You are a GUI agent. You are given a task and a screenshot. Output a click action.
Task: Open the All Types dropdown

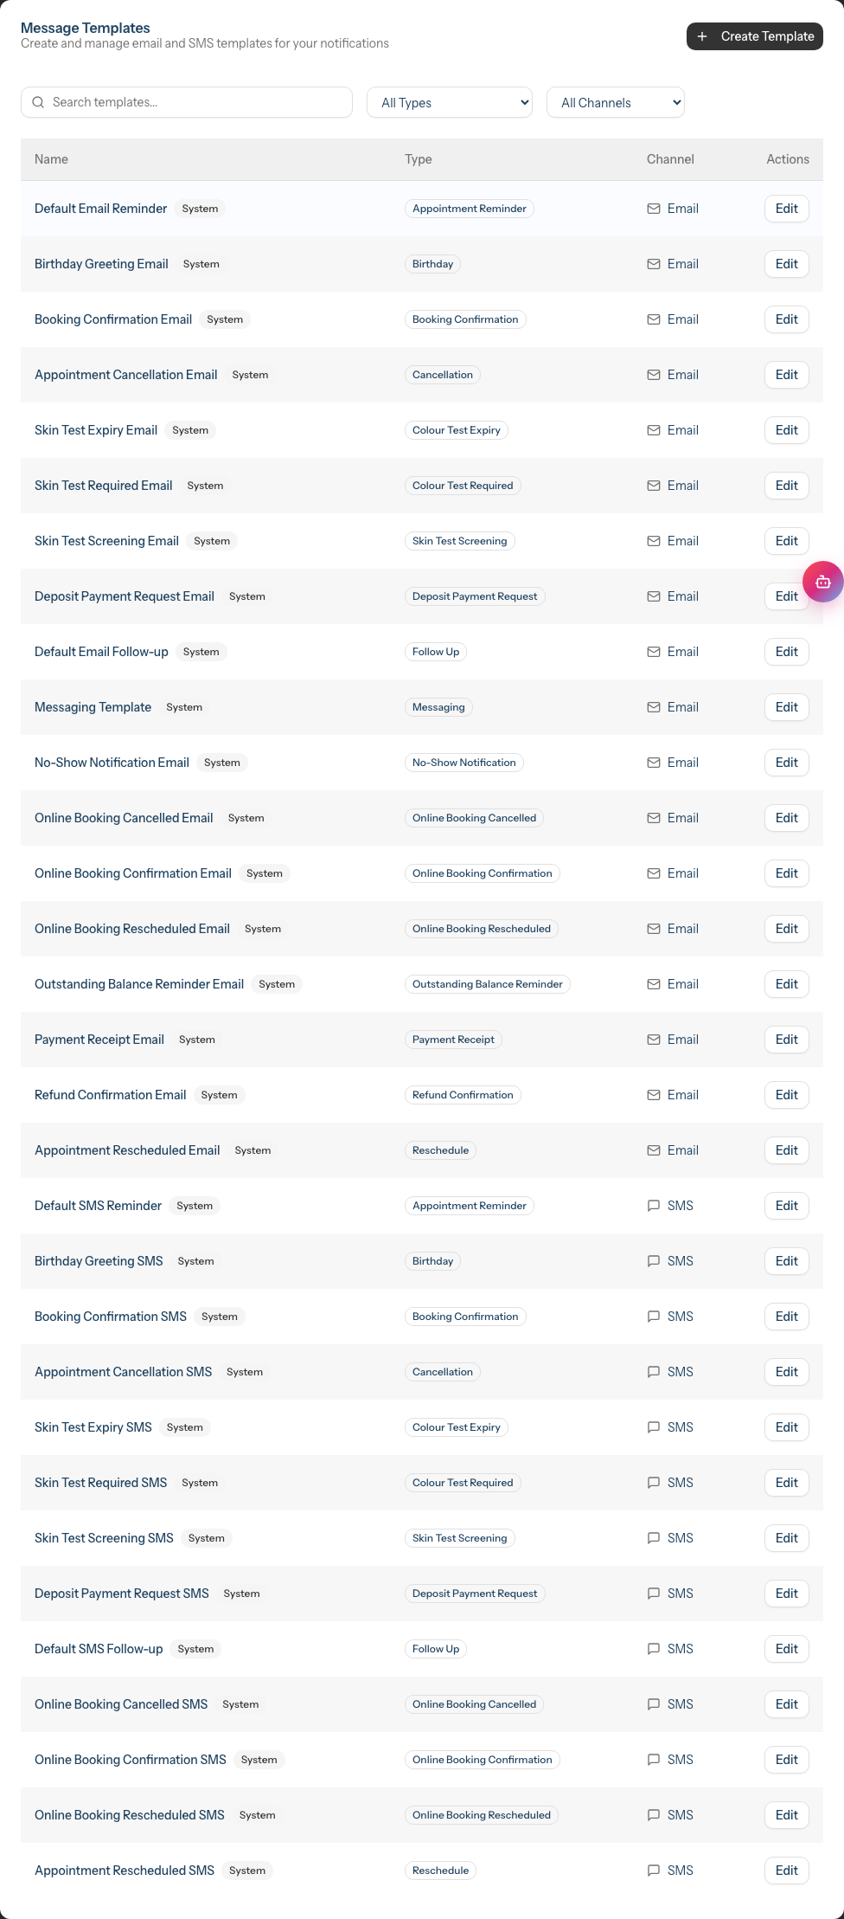450,102
